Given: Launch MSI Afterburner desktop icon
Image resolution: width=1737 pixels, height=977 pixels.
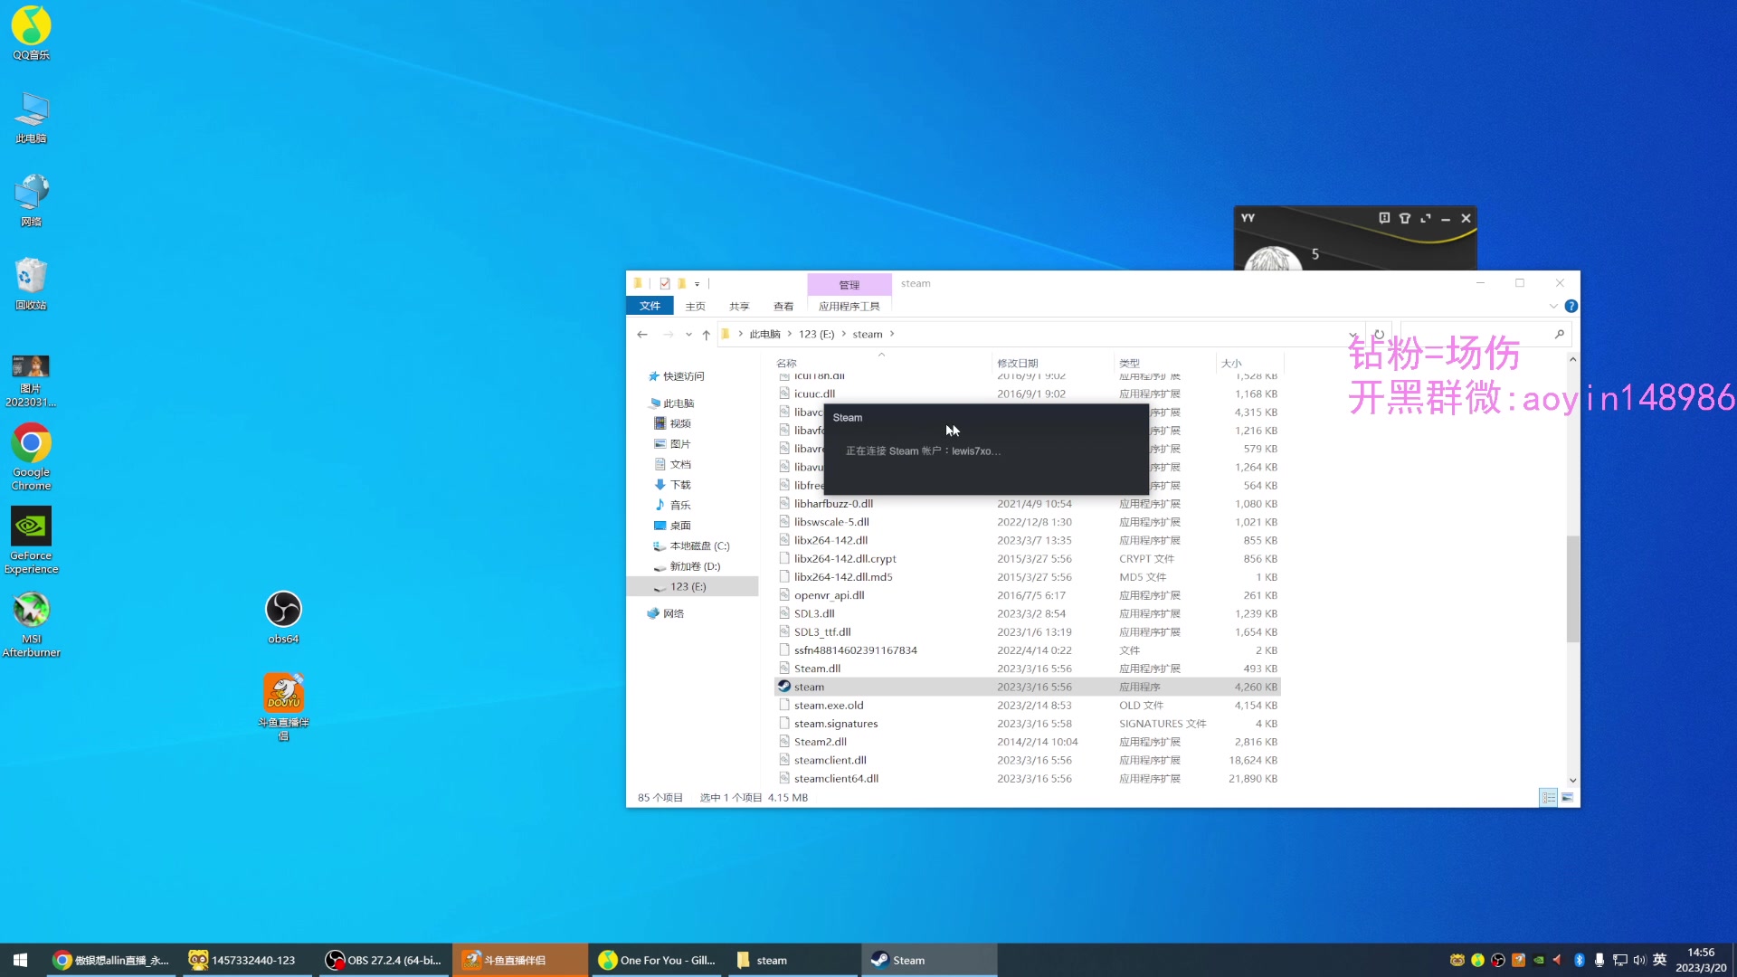Looking at the screenshot, I should point(31,624).
